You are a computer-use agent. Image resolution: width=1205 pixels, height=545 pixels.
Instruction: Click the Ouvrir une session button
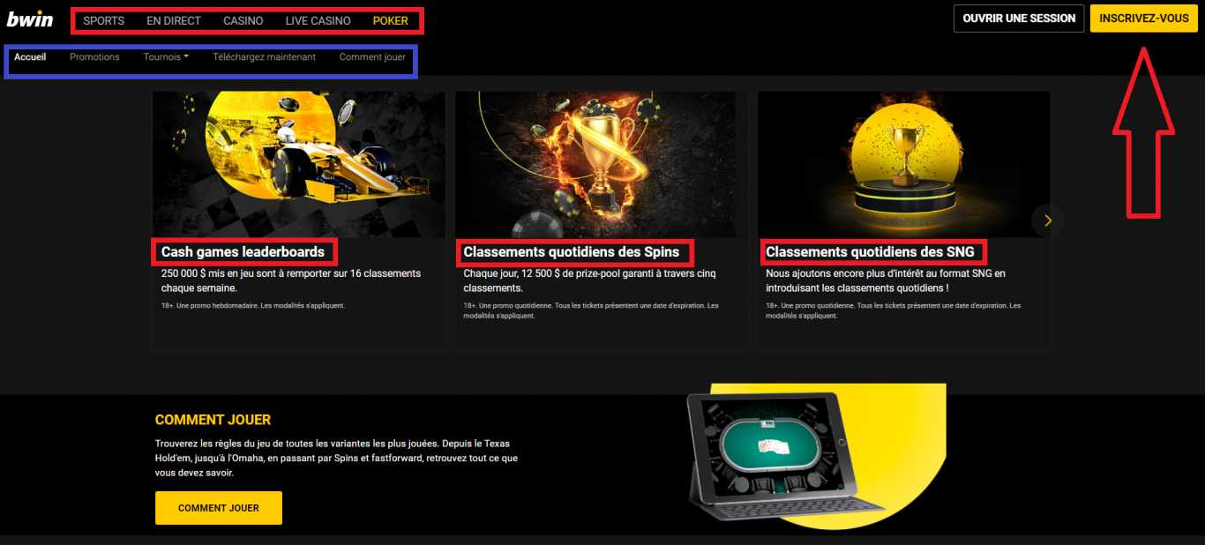click(1019, 19)
